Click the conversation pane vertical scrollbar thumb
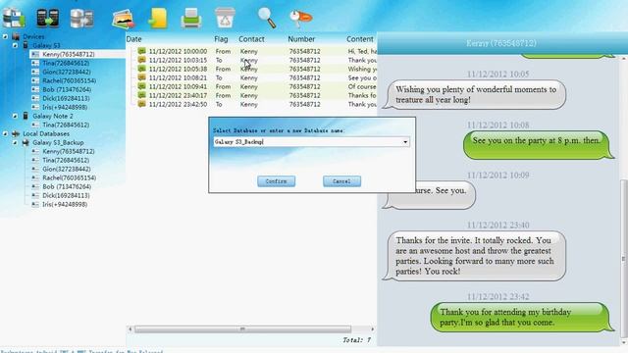 624,258
